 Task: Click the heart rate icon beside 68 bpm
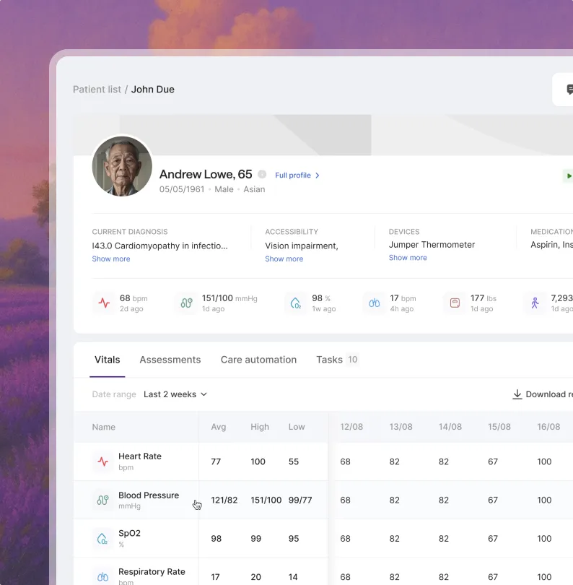(104, 303)
